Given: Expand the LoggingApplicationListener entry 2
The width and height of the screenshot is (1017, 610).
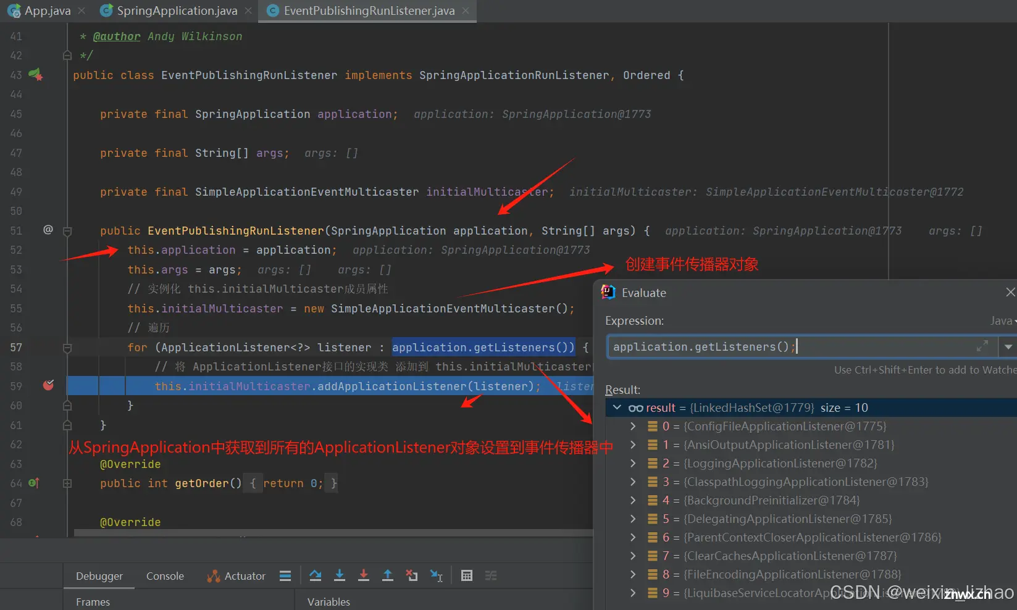Looking at the screenshot, I should (x=633, y=463).
